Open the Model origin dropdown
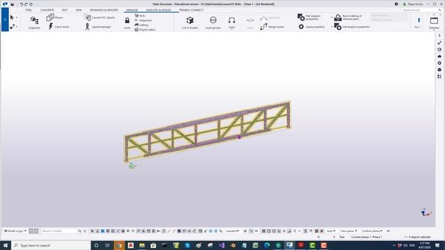445x250 pixels. (x=15, y=231)
